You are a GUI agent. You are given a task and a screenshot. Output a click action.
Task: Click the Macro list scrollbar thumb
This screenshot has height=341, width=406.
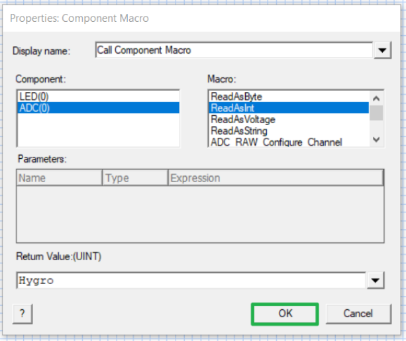pos(376,112)
